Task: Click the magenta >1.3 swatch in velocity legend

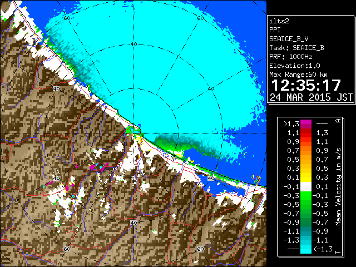Action: click(306, 124)
